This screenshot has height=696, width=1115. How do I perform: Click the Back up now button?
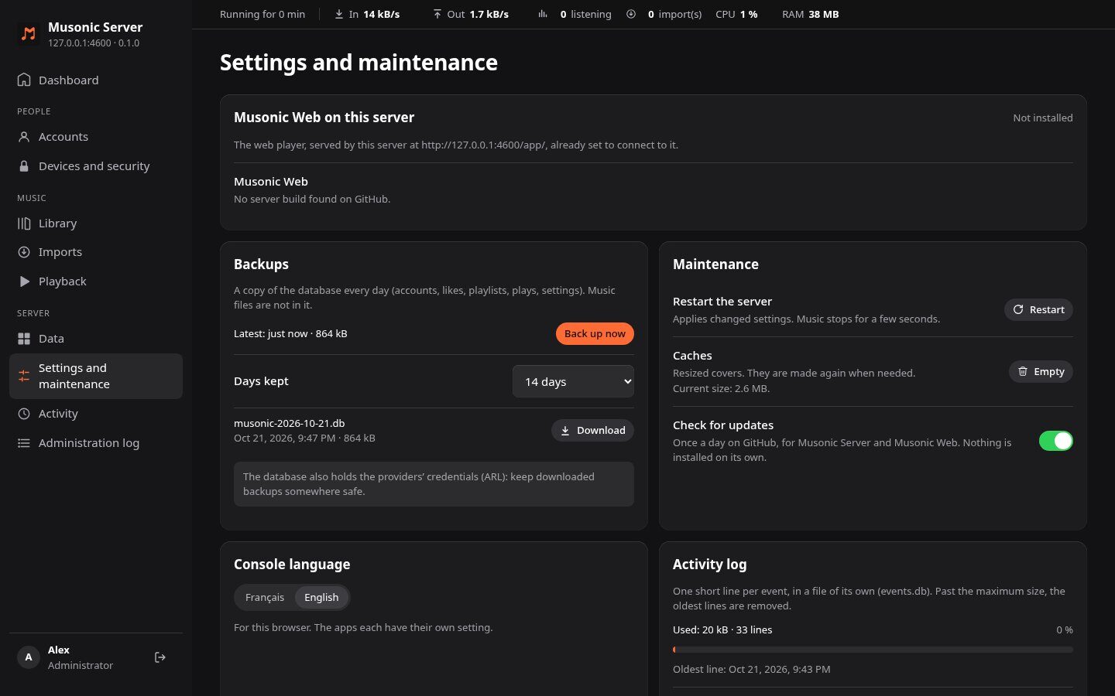pos(595,333)
